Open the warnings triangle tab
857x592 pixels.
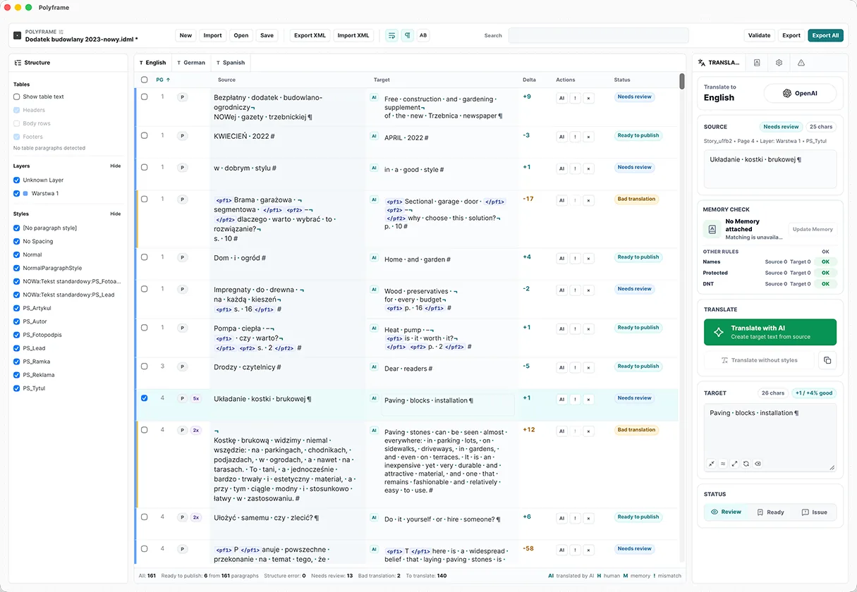801,63
